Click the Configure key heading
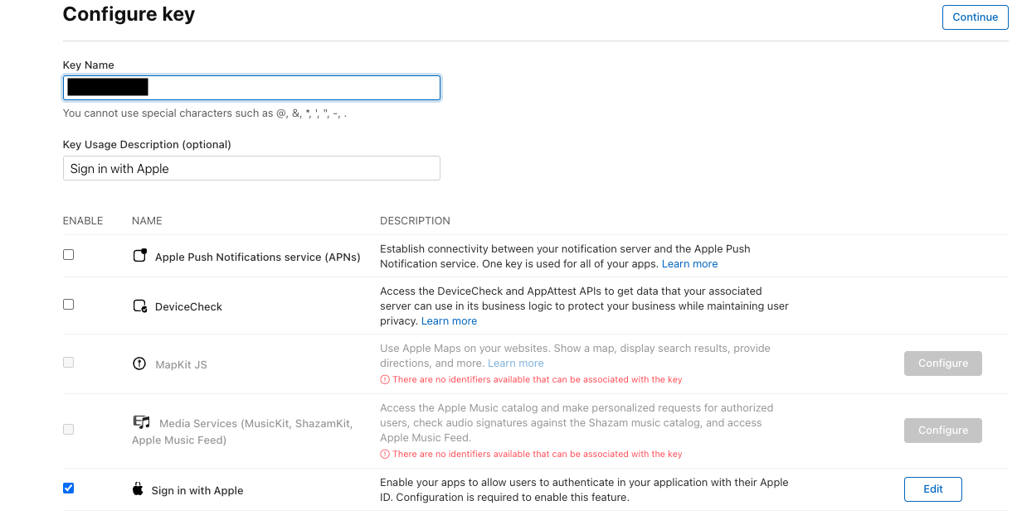This screenshot has width=1017, height=515. [x=129, y=14]
